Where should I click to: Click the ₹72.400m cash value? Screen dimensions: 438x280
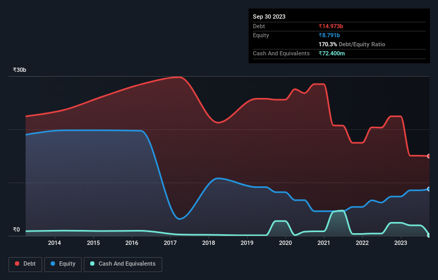332,53
